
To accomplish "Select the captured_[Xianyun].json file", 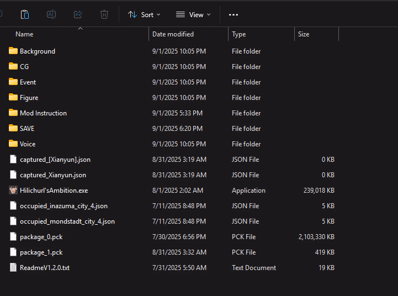I will tap(55, 160).
